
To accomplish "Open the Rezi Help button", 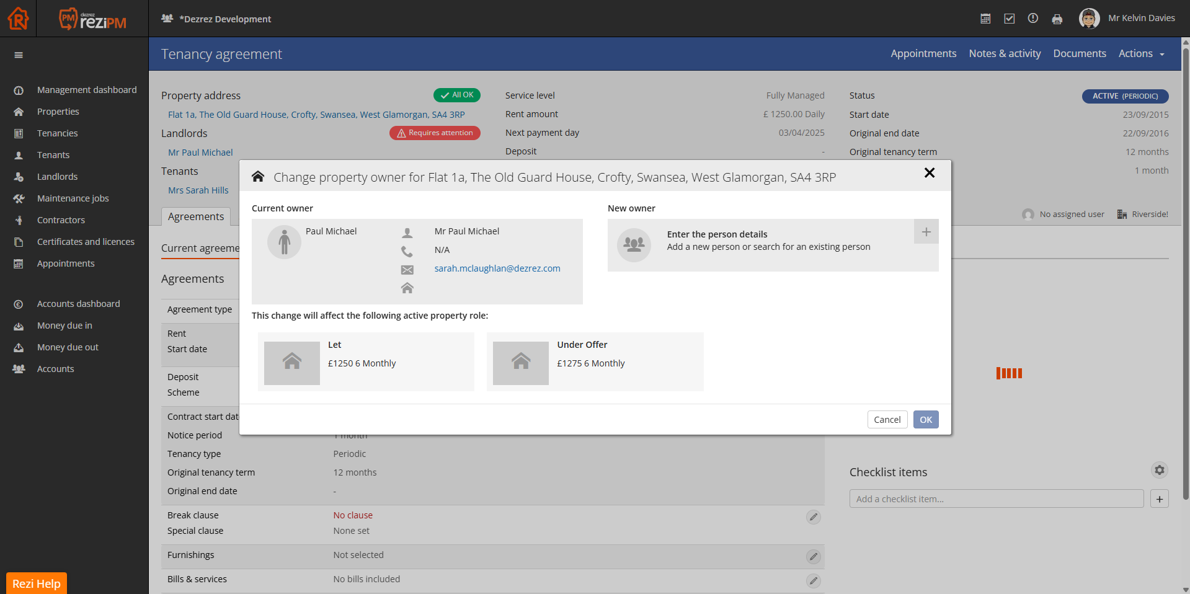I will click(37, 583).
